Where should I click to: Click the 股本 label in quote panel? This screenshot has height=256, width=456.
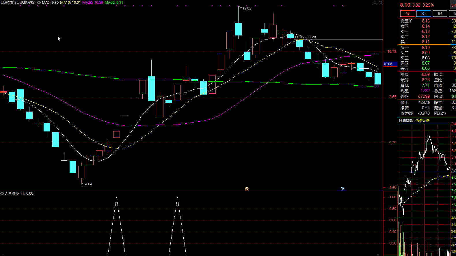[438, 102]
